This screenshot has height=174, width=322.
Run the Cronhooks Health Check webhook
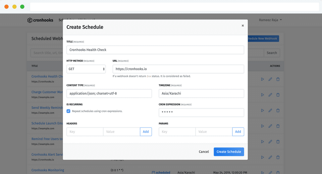click(262, 79)
